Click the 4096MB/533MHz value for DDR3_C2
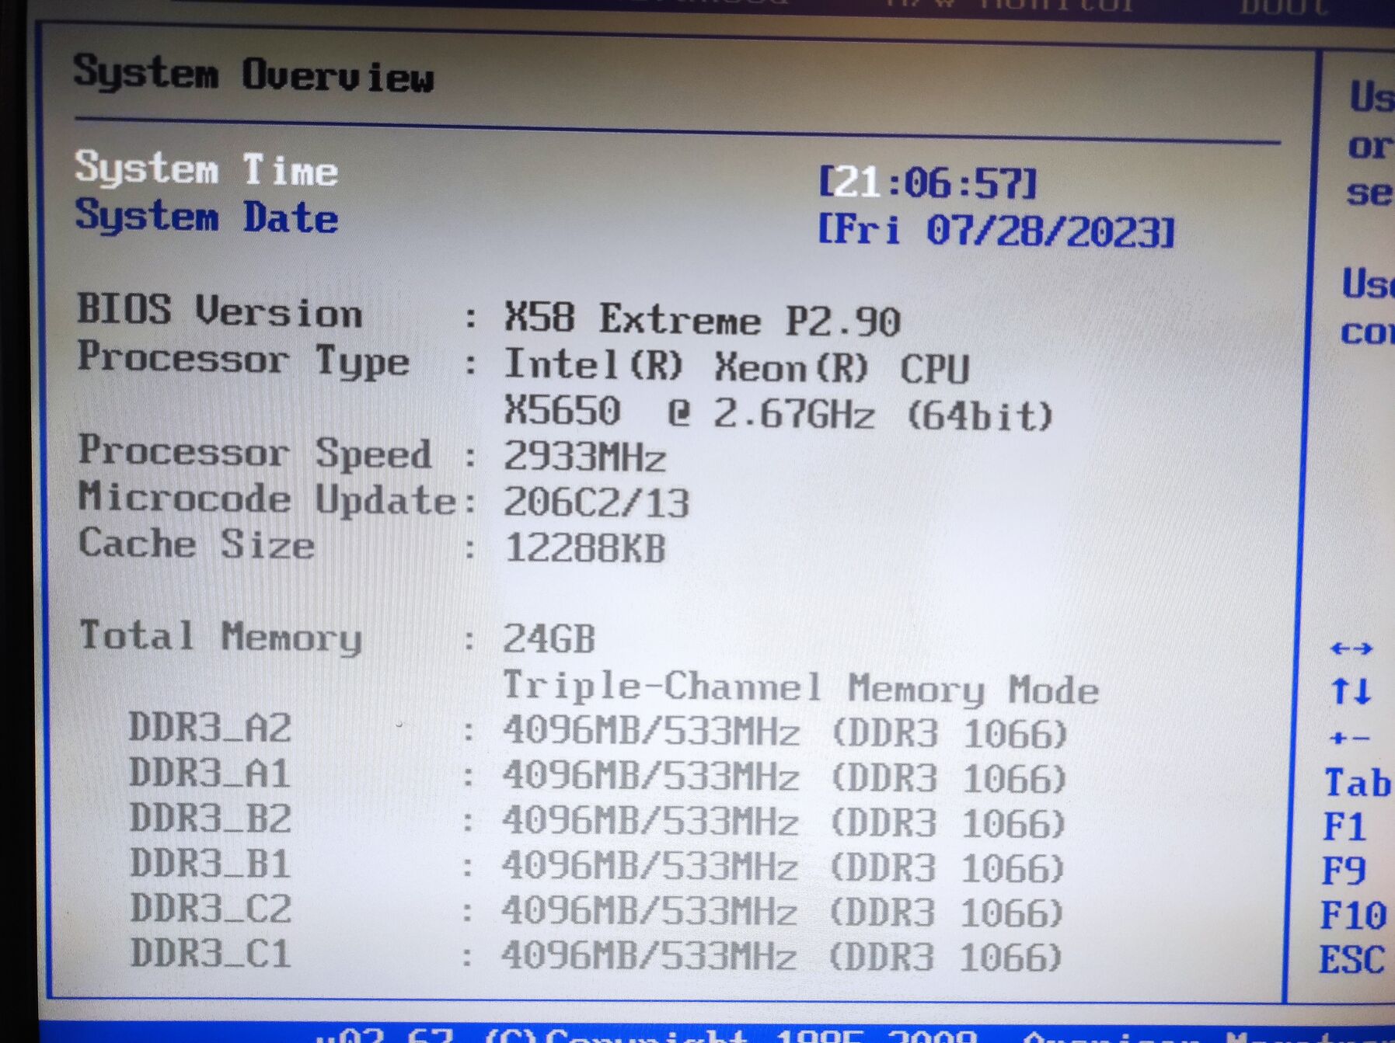 click(783, 912)
